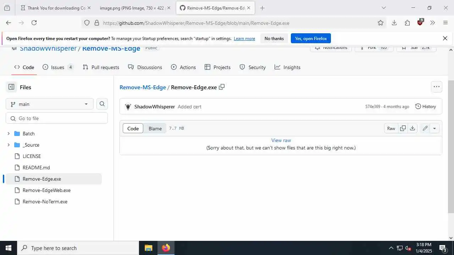Image resolution: width=454 pixels, height=255 pixels.
Task: Open the ShadowWhisperer commit author link
Action: pos(155,107)
